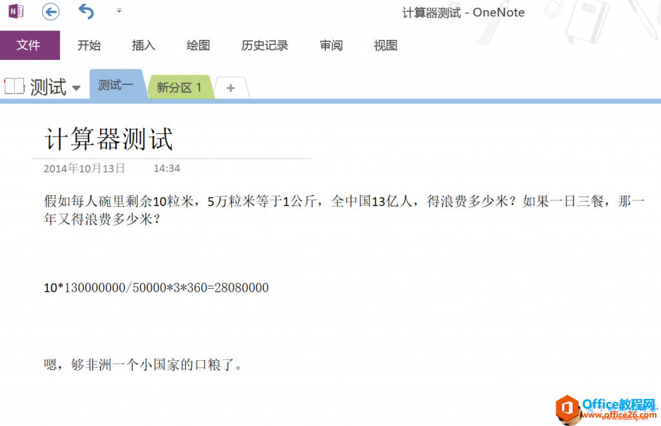The image size is (661, 426).
Task: Click the notebook icon beside 测试
Action: point(14,86)
